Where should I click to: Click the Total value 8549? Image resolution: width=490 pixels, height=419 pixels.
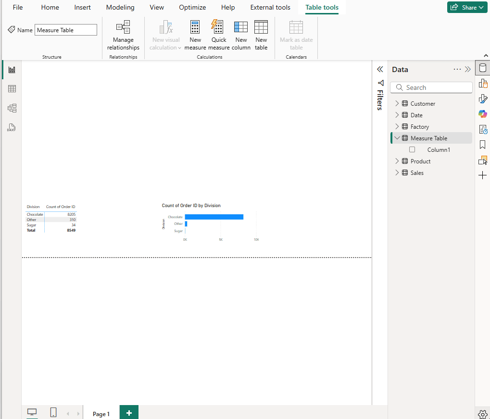71,231
